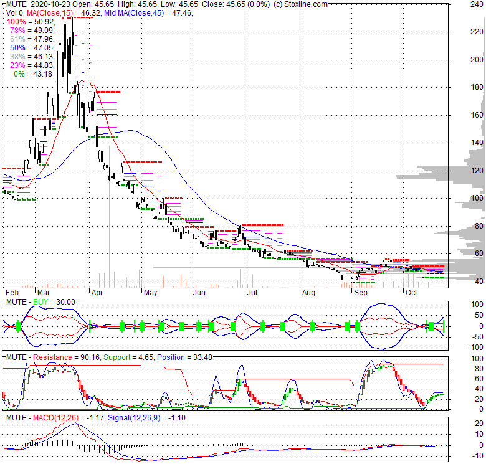Click the 120 price axis label
This screenshot has height=464, width=486.
coord(477,171)
